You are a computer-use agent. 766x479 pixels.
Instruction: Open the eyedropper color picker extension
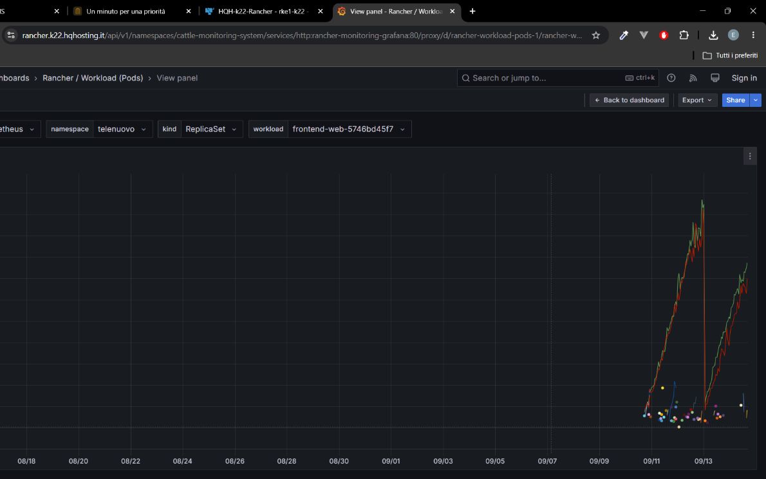tap(624, 35)
